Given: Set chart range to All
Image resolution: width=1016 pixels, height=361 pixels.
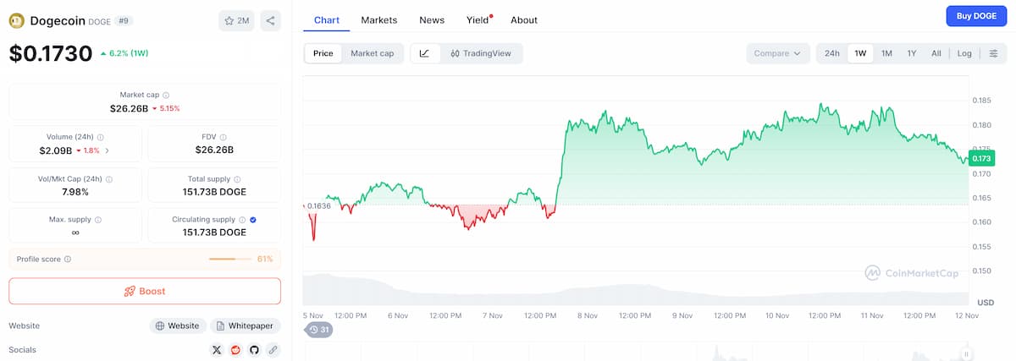Looking at the screenshot, I should click(936, 53).
